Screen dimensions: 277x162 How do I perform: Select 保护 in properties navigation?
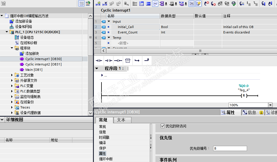tap(102, 148)
